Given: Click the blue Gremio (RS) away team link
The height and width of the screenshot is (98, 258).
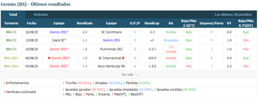Looking at the screenshot, I should click(111, 40).
